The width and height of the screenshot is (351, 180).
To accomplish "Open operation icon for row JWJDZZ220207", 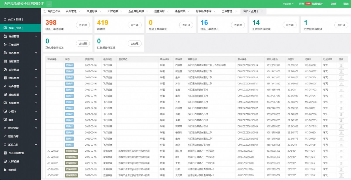I will (341, 151).
